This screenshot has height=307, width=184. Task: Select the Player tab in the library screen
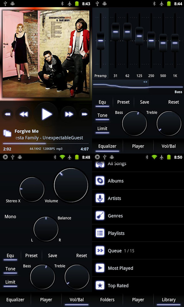[x=138, y=300]
